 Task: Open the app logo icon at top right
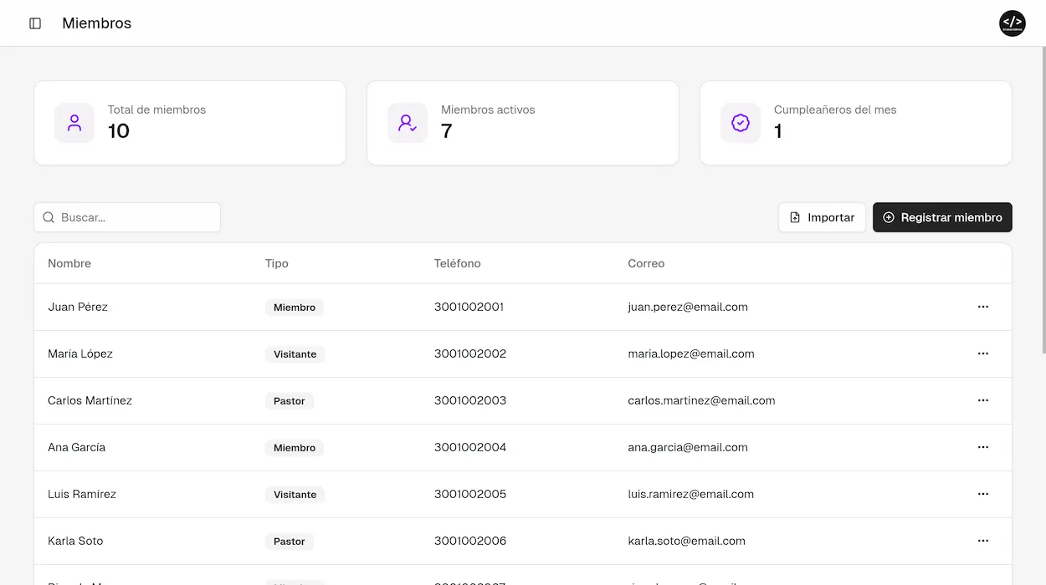click(1012, 23)
